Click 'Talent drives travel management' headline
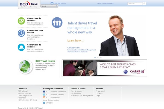 82,28
